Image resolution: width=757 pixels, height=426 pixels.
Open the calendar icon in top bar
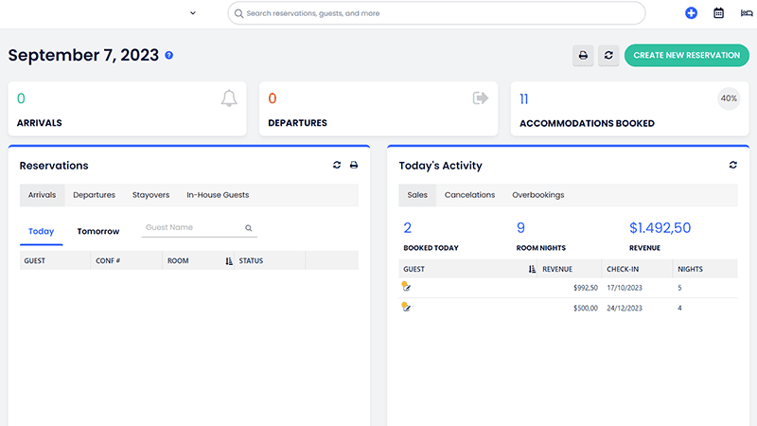(x=718, y=13)
